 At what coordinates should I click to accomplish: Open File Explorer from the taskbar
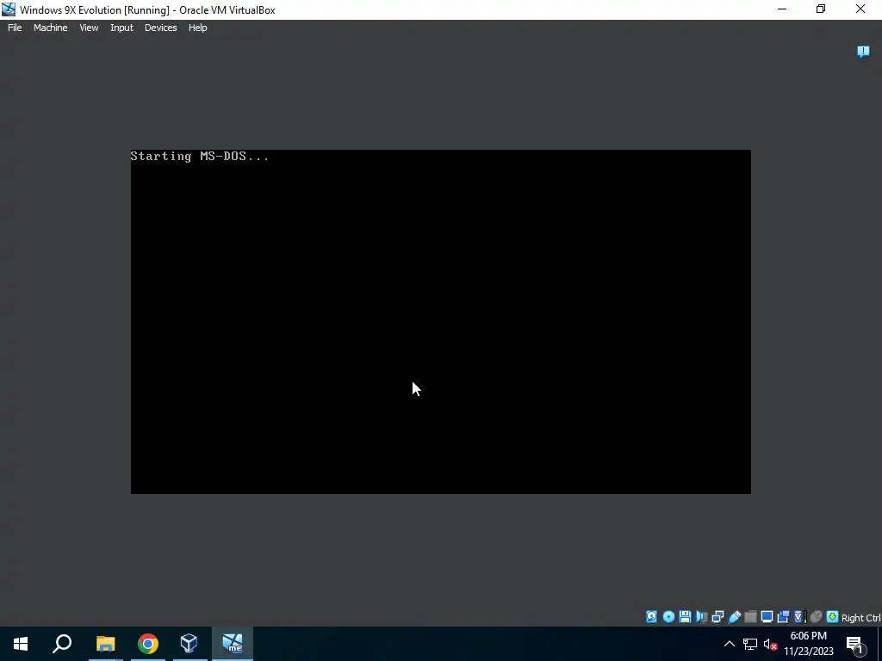pyautogui.click(x=105, y=644)
